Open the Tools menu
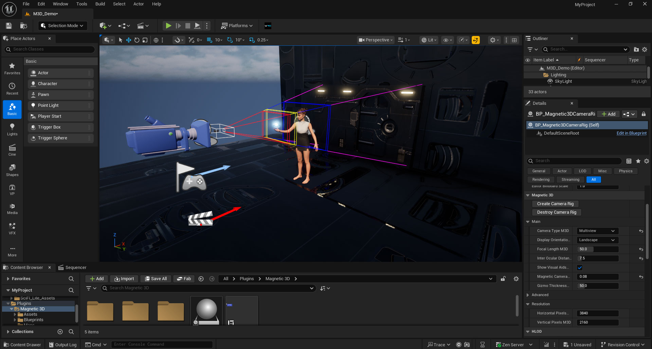Viewport: 652px width, 349px height. pyautogui.click(x=81, y=4)
